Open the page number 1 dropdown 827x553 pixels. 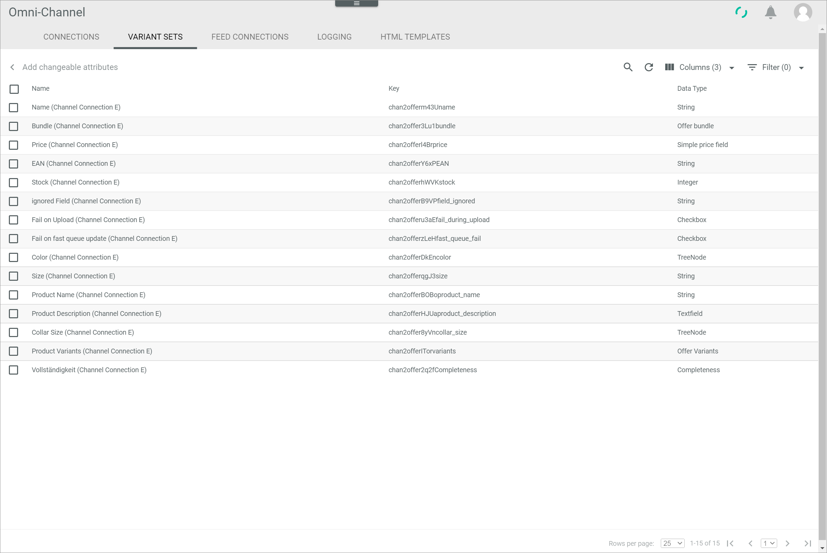click(x=769, y=543)
